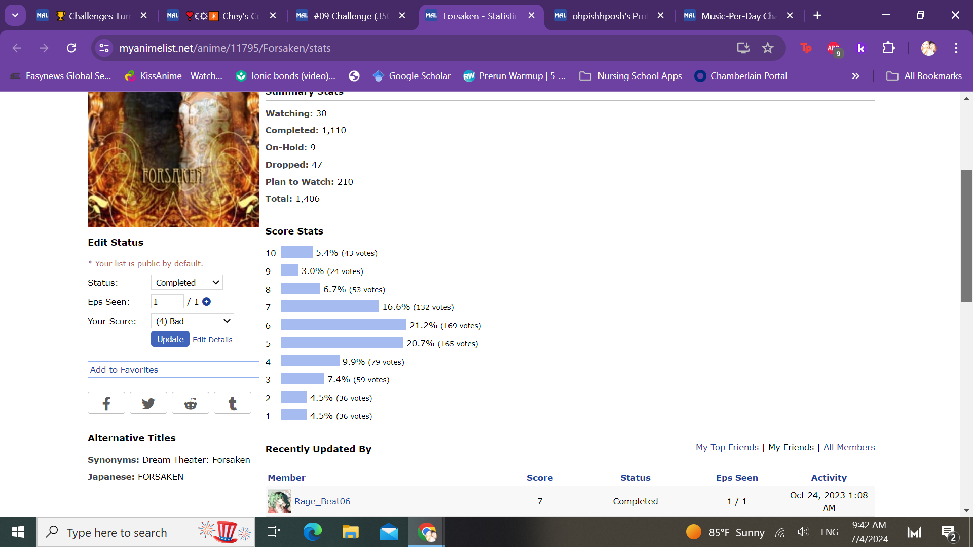Show All Members updates

(849, 447)
